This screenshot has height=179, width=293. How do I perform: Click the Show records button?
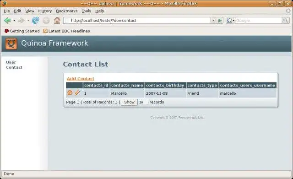pyautogui.click(x=129, y=102)
